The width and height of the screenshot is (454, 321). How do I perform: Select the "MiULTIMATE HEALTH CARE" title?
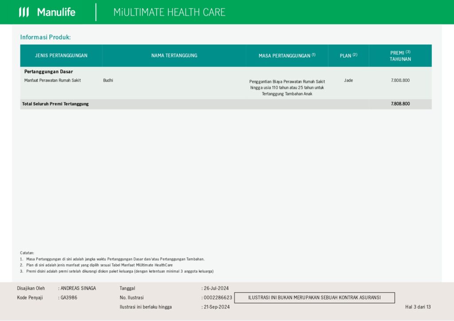pyautogui.click(x=169, y=12)
